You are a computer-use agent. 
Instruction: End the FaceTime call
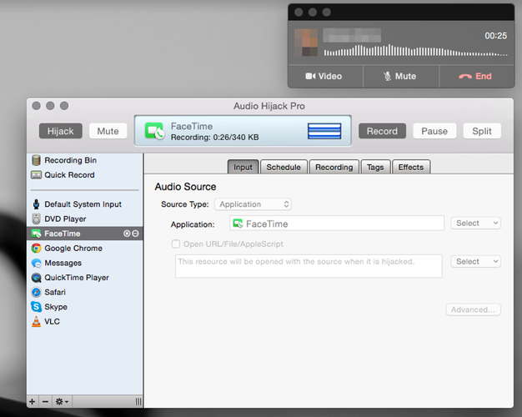(477, 76)
